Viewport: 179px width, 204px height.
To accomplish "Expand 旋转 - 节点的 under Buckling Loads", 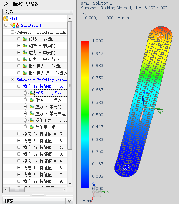I will tap(19, 45).
